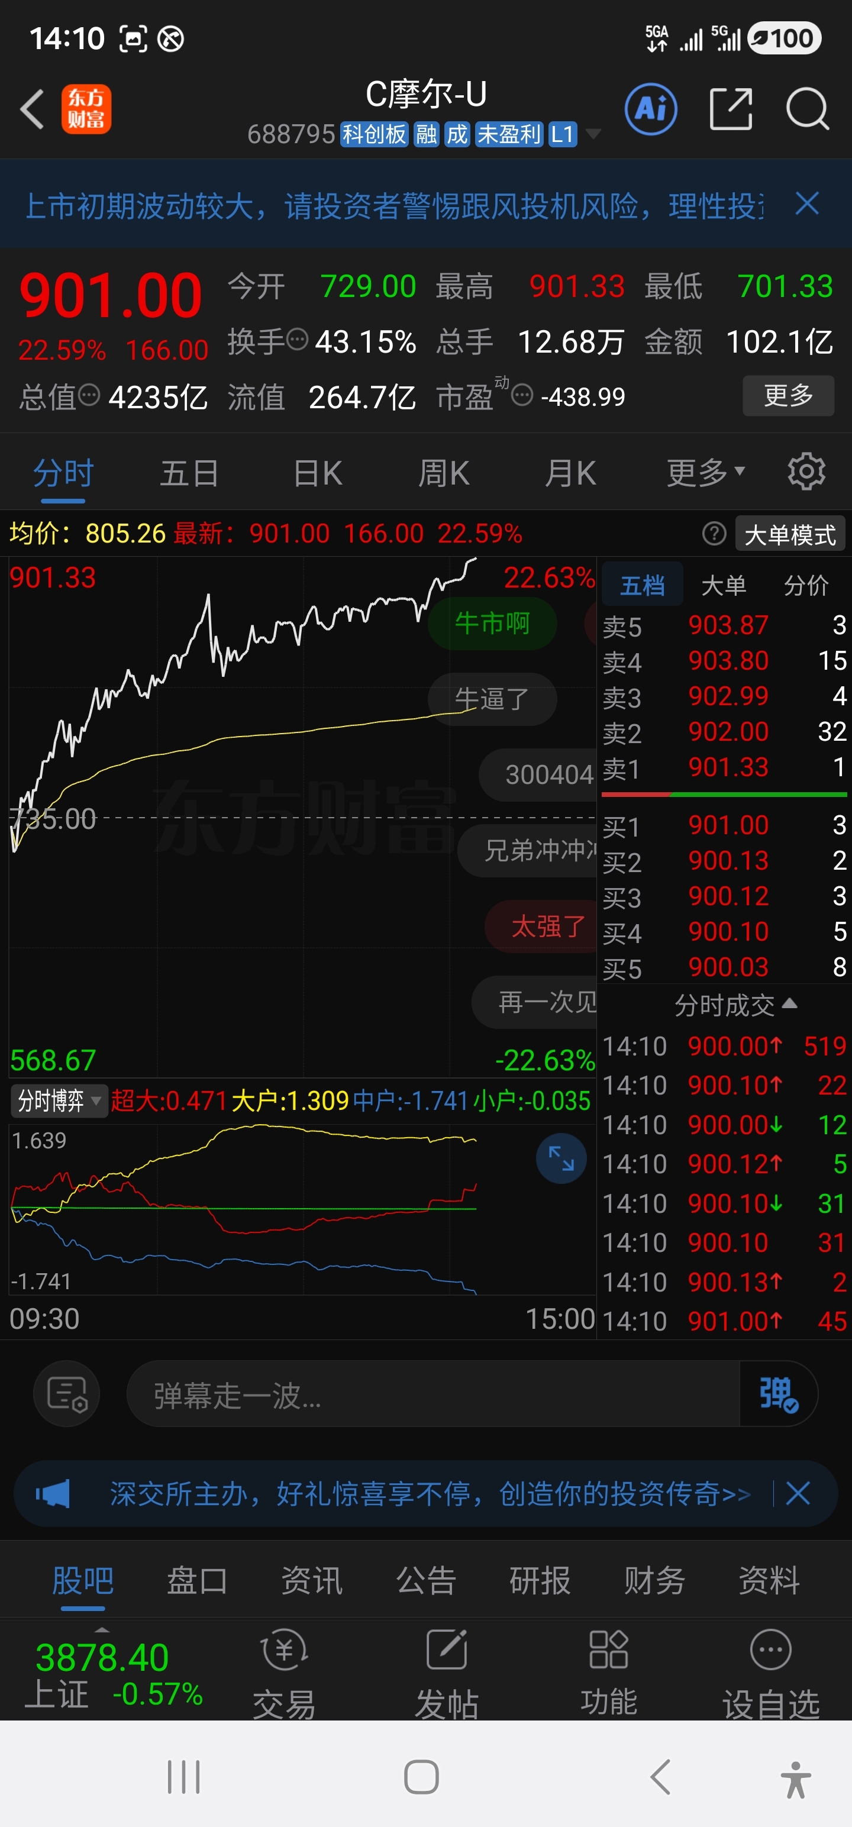Tap the L1 level tag
Image resolution: width=852 pixels, height=1827 pixels.
(562, 134)
